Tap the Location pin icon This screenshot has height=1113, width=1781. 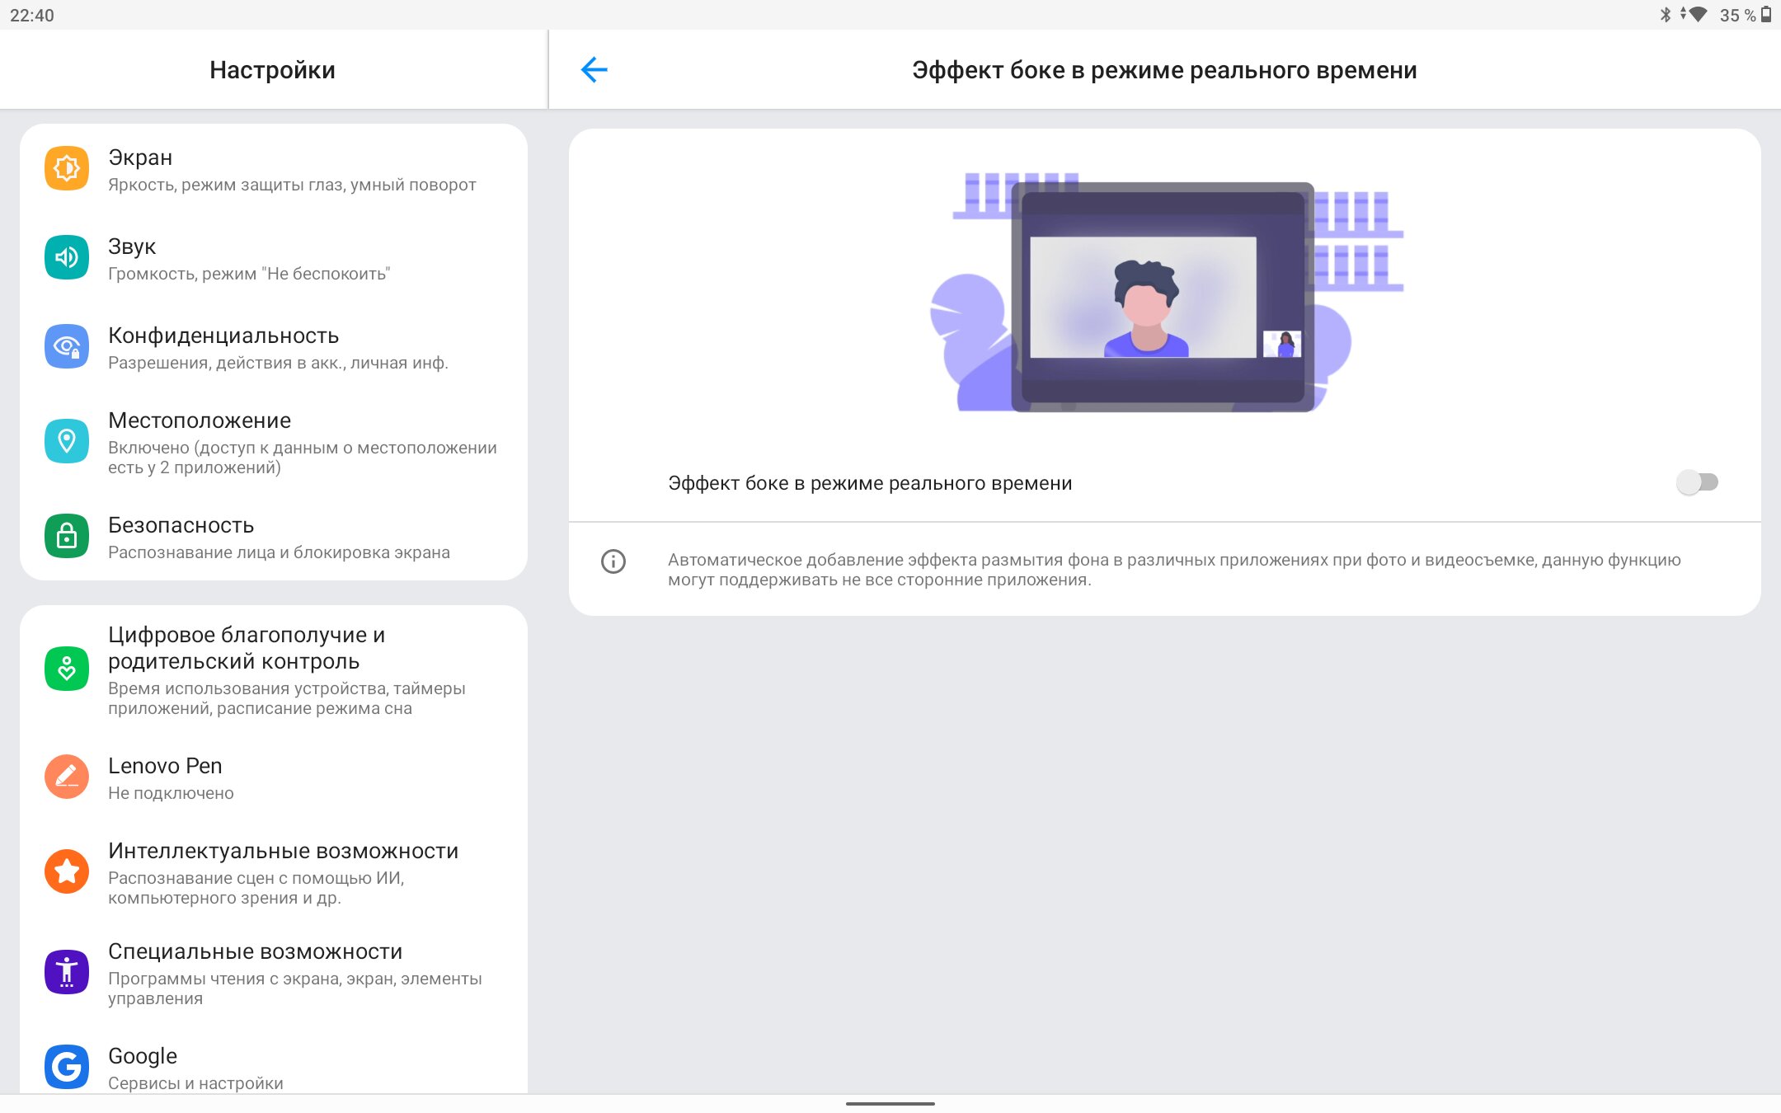[x=67, y=441]
